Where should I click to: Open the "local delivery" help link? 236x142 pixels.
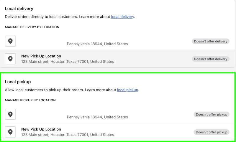coord(122,17)
